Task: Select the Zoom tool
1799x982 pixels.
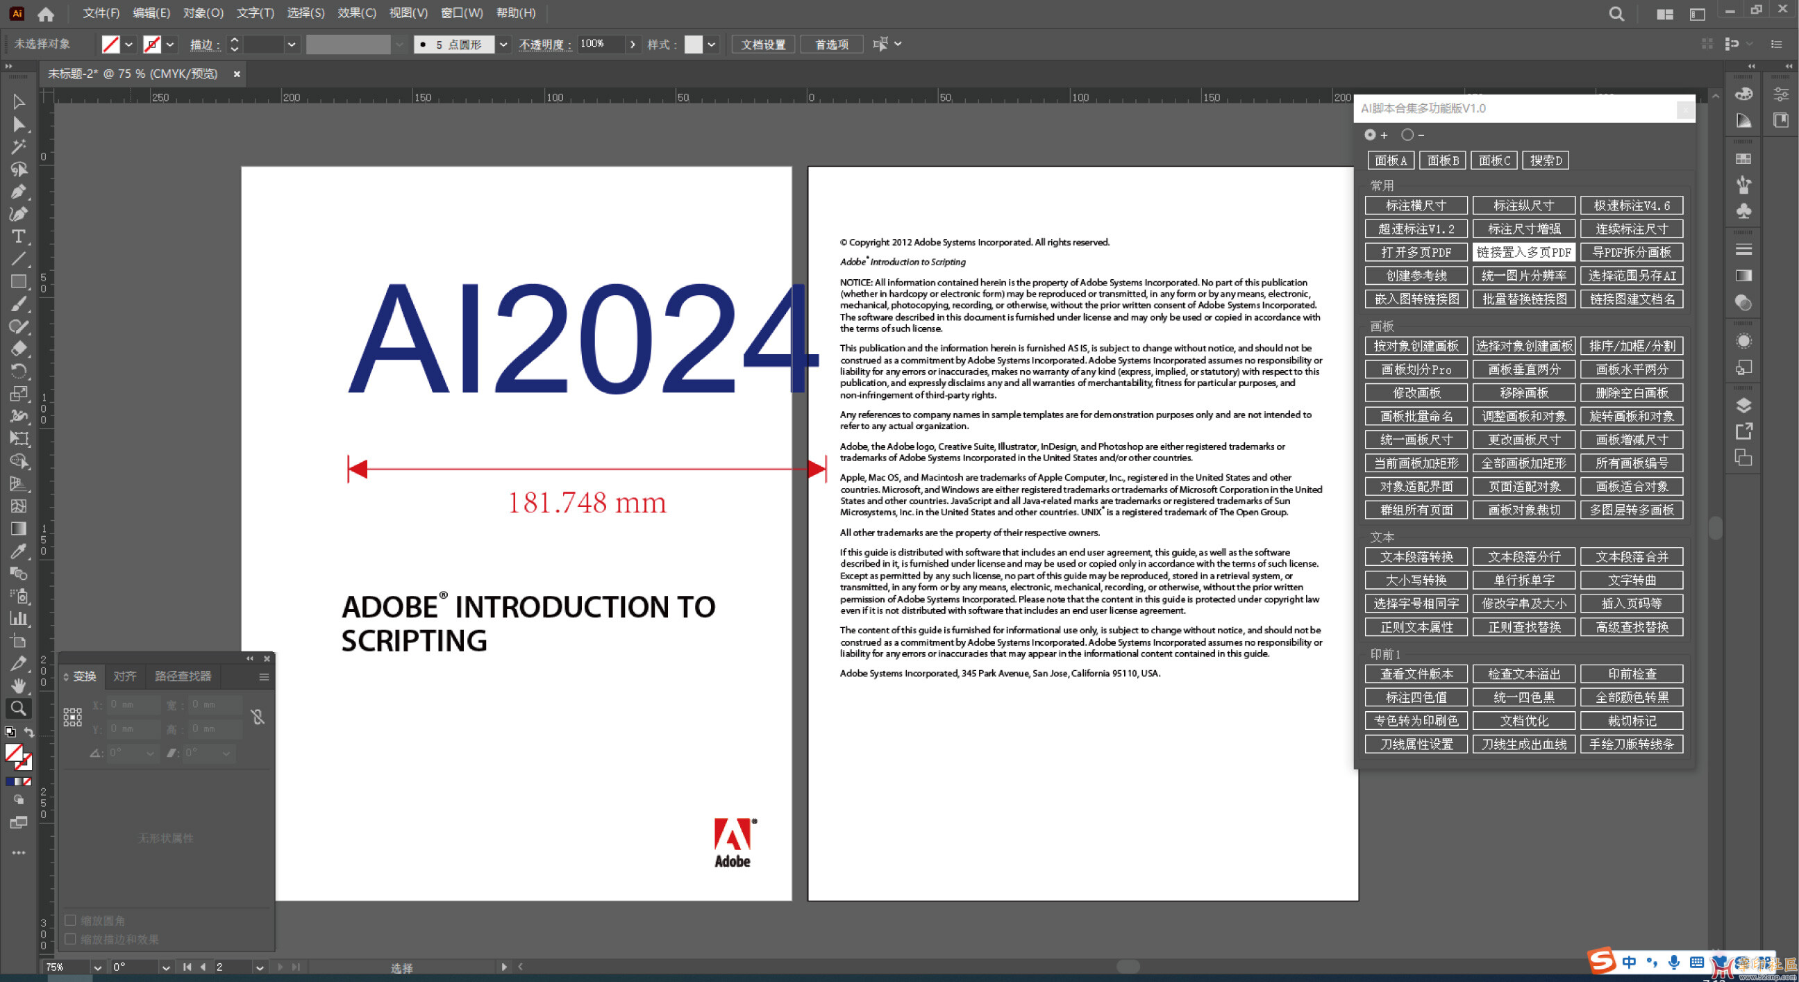Action: click(x=19, y=708)
